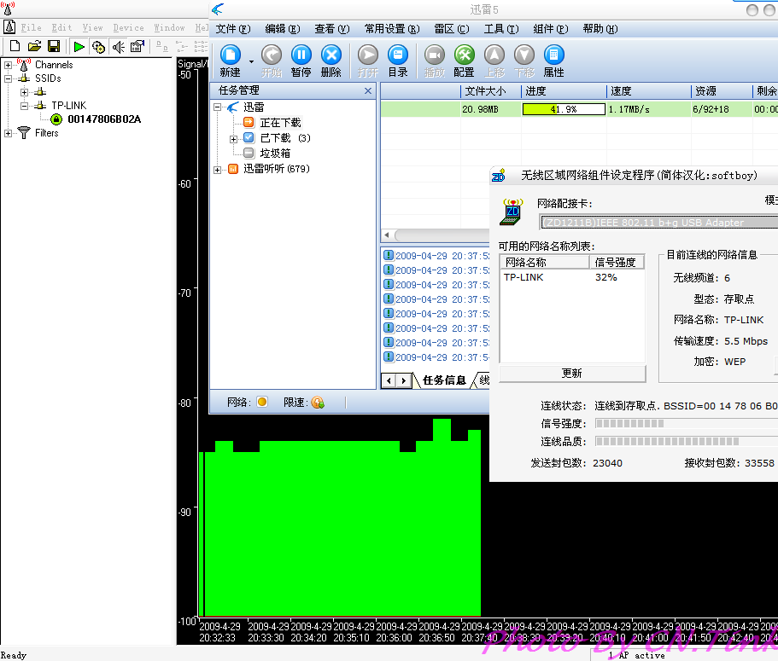778x661 pixels.
Task: Open NetStumbler View menu
Action: tap(92, 28)
